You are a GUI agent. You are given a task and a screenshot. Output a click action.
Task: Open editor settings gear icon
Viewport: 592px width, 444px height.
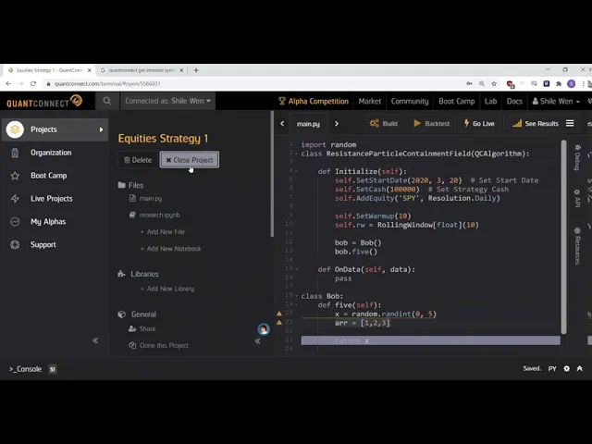coord(566,369)
